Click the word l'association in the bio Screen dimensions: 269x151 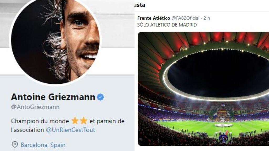[x=27, y=130]
